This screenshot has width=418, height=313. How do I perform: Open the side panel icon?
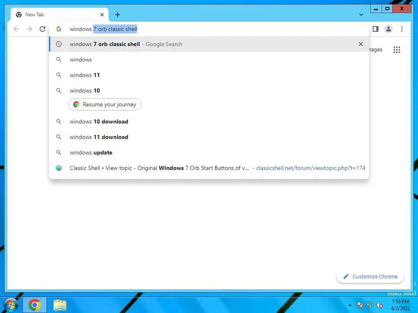point(376,29)
